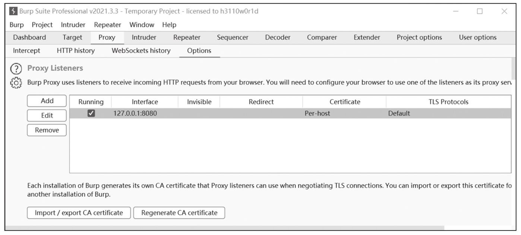
Task: Sort by the TLS Protocols column header
Action: point(449,102)
